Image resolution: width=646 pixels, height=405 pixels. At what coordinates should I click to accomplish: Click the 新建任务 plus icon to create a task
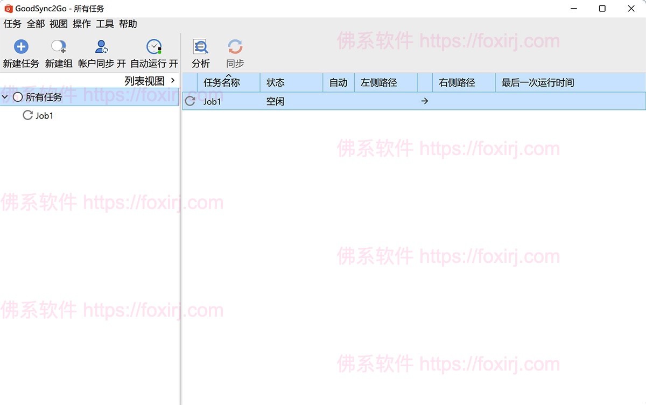20,45
